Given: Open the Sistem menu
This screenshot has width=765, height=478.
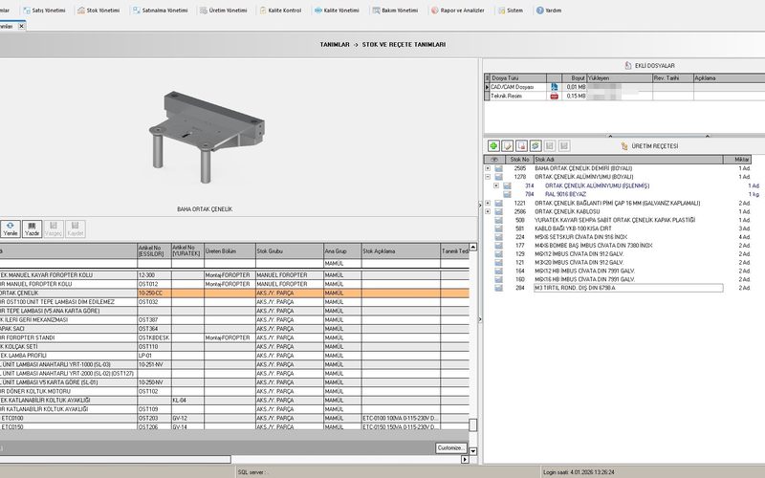Looking at the screenshot, I should 511,11.
